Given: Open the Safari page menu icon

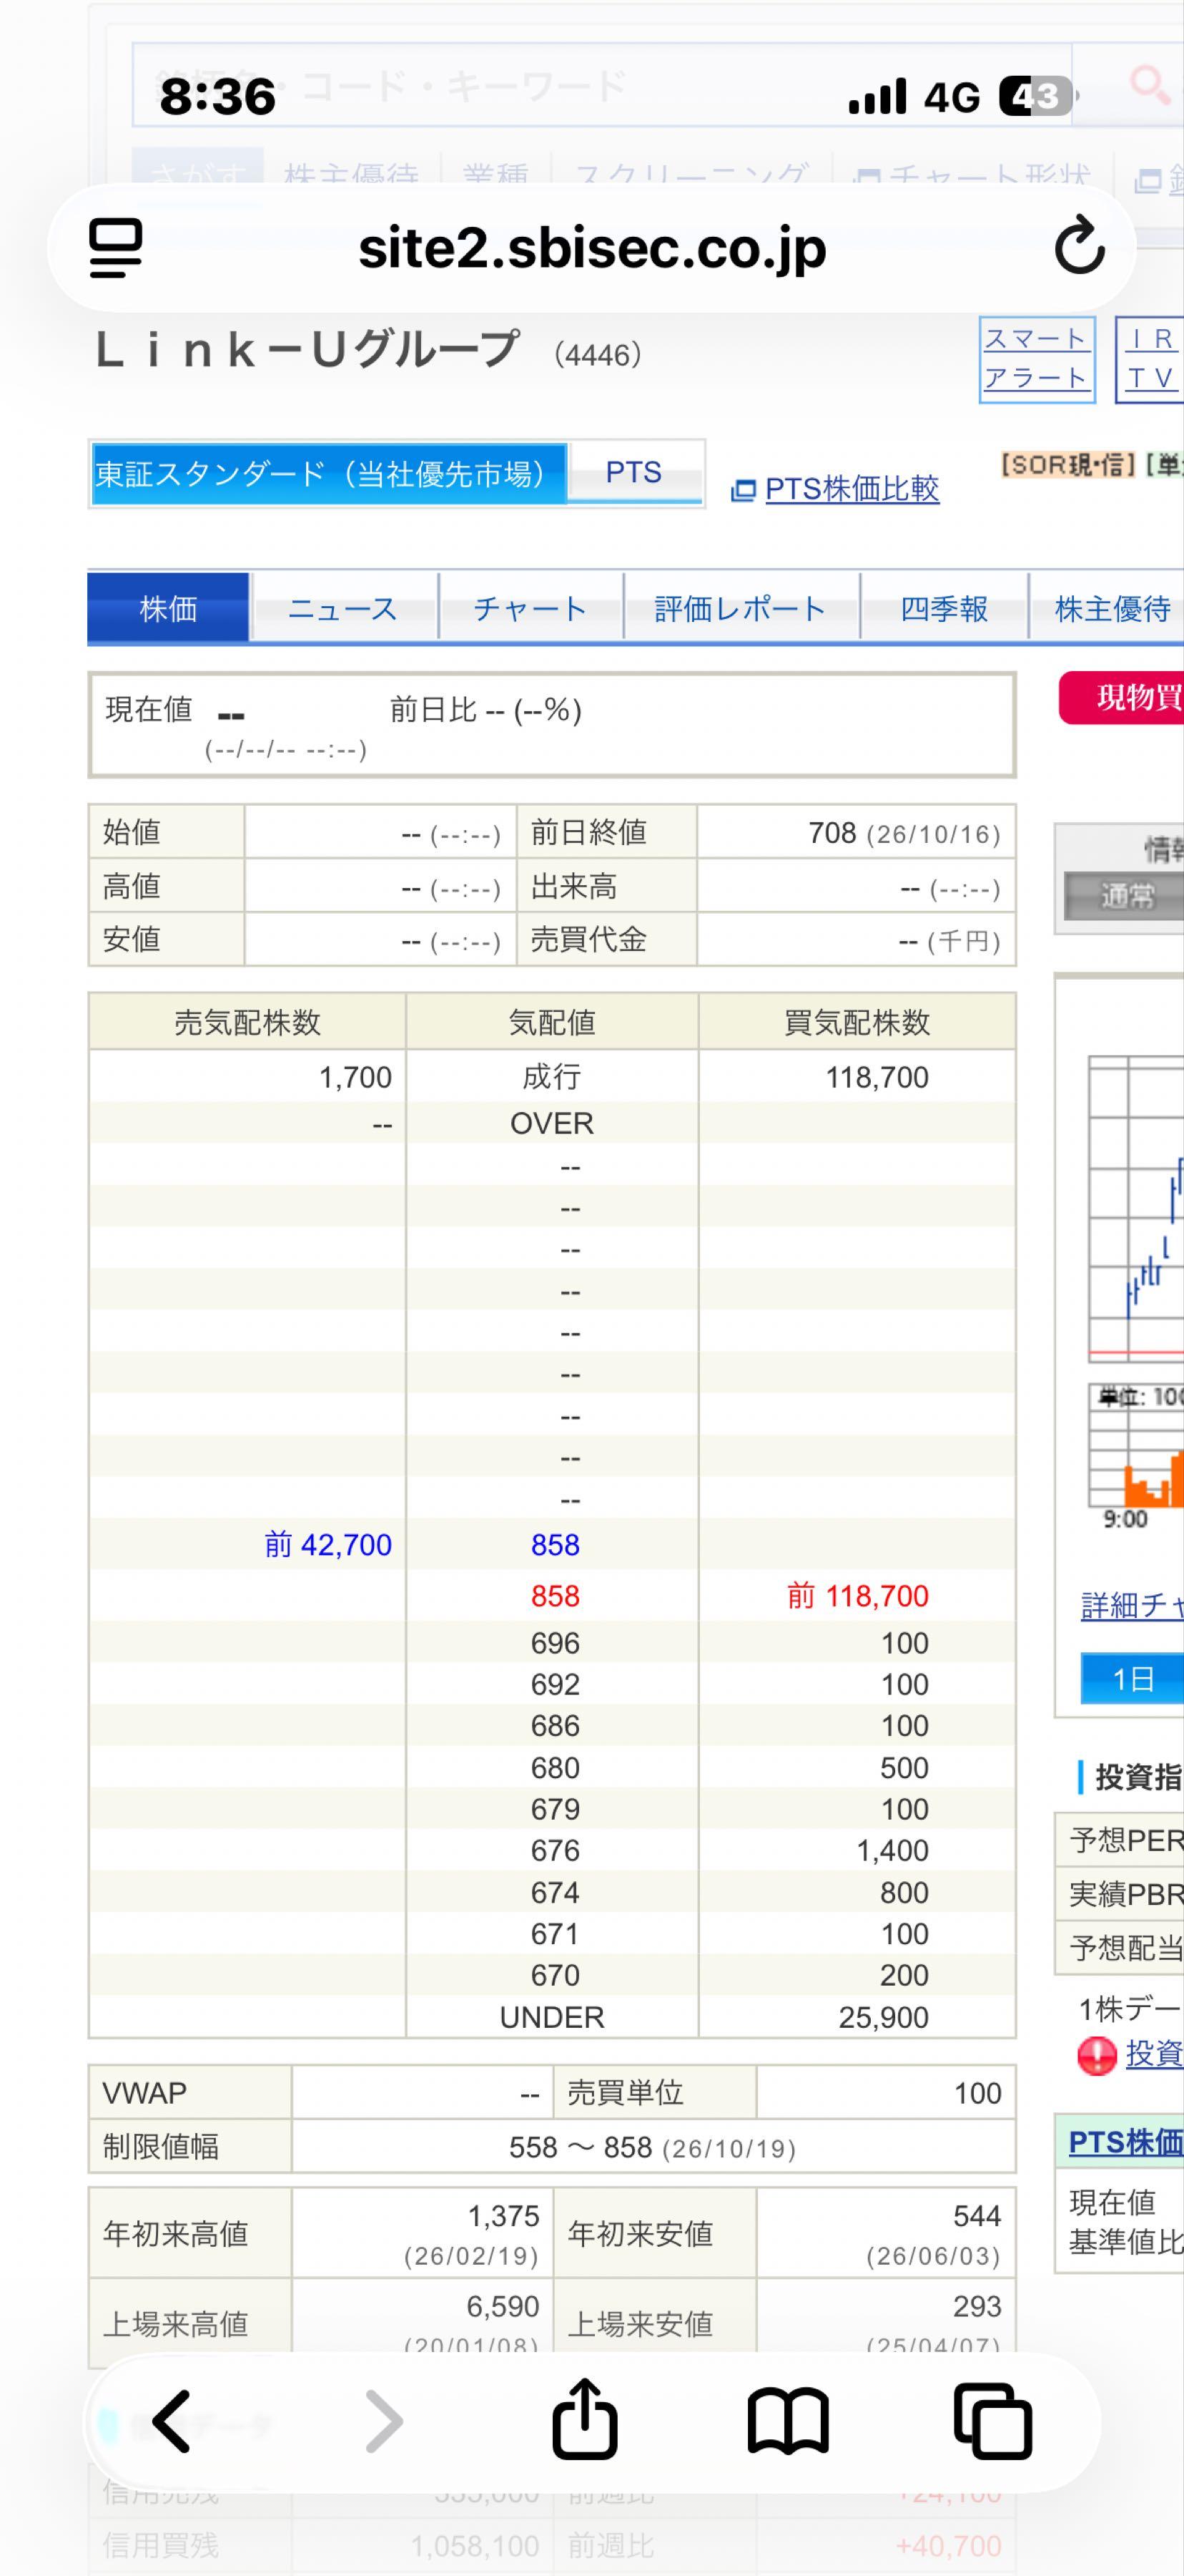Looking at the screenshot, I should [x=116, y=247].
